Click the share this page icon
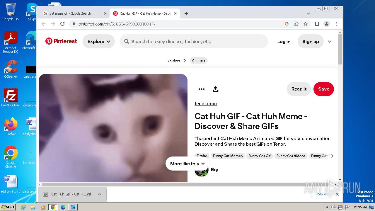The image size is (375, 211). 296,24
